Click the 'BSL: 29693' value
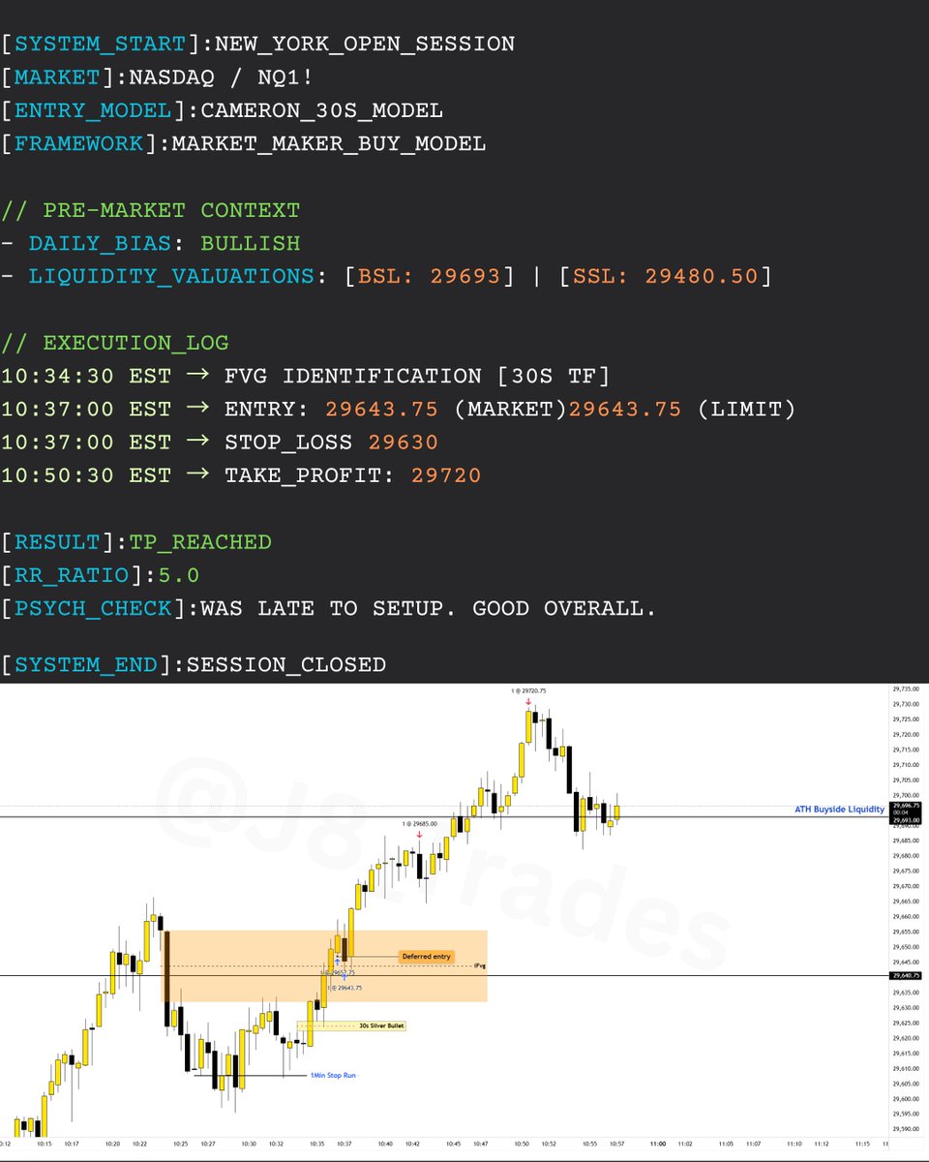 (x=430, y=276)
